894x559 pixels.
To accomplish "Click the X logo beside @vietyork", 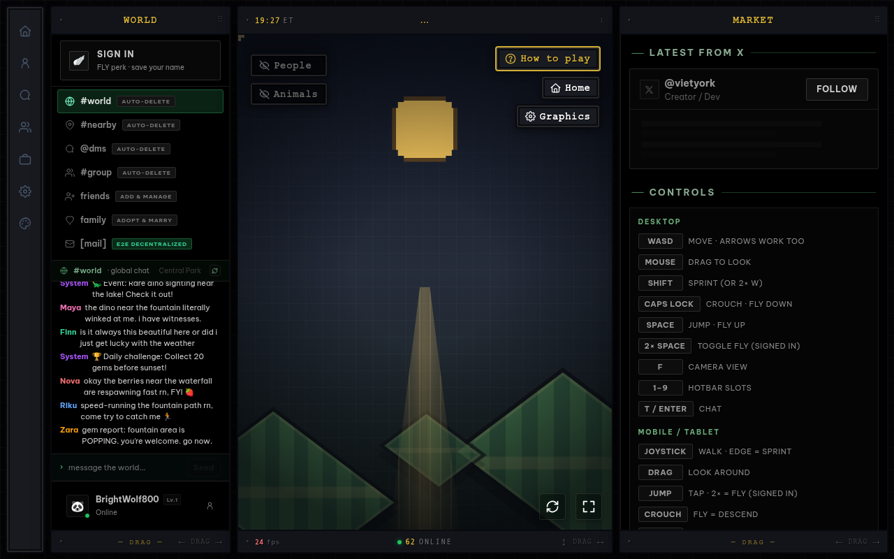I will [650, 89].
